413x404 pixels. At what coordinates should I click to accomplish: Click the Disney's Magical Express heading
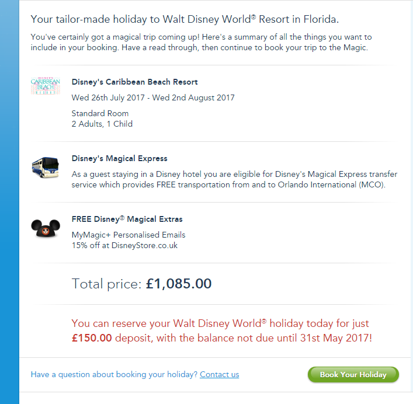(x=119, y=158)
